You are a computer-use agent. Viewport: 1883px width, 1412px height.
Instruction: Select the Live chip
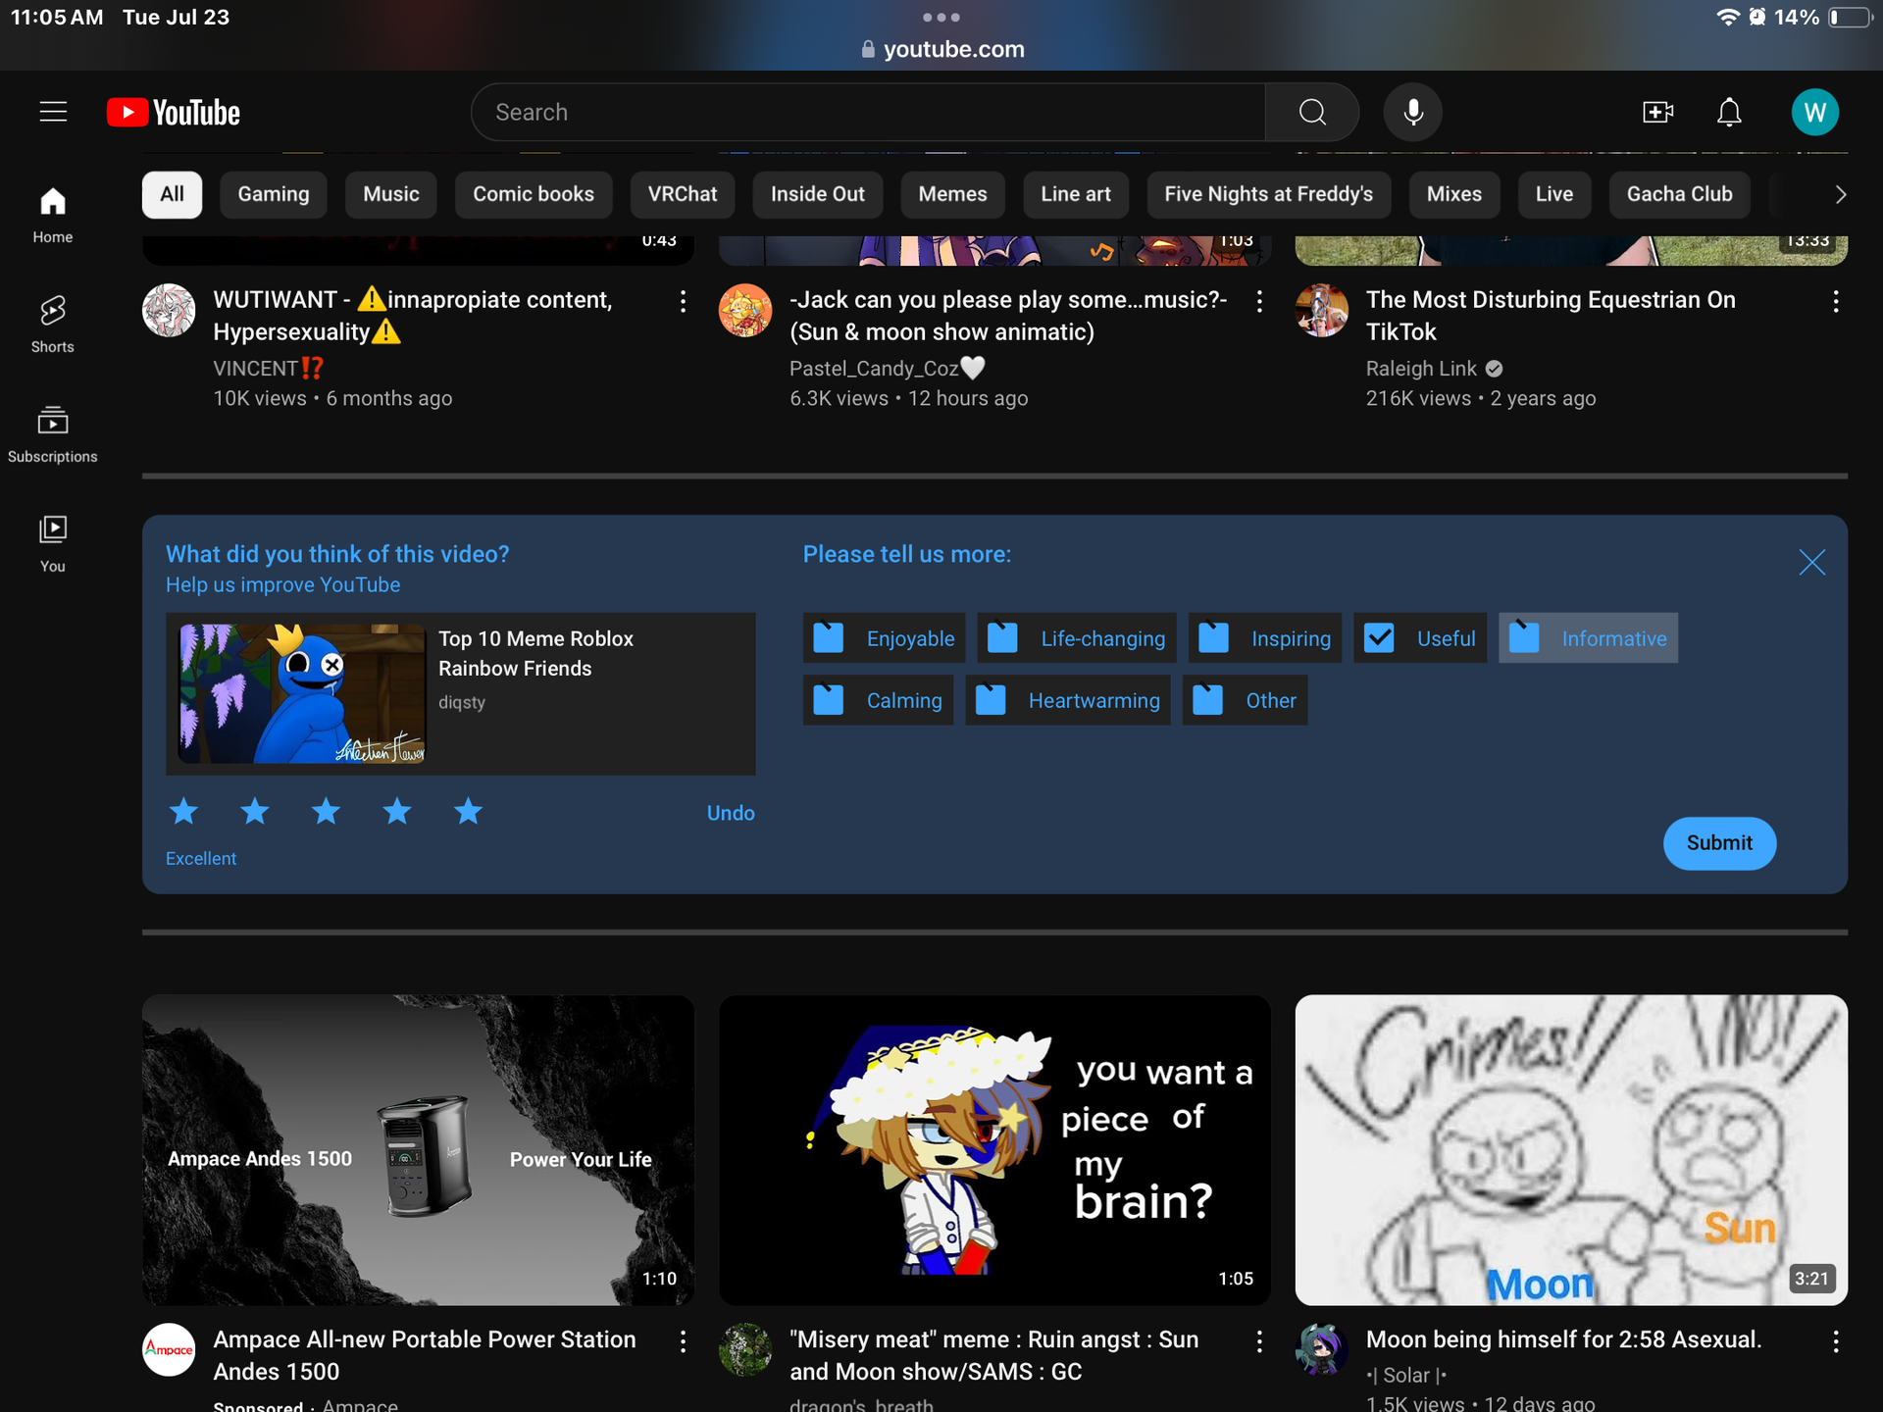pos(1553,194)
